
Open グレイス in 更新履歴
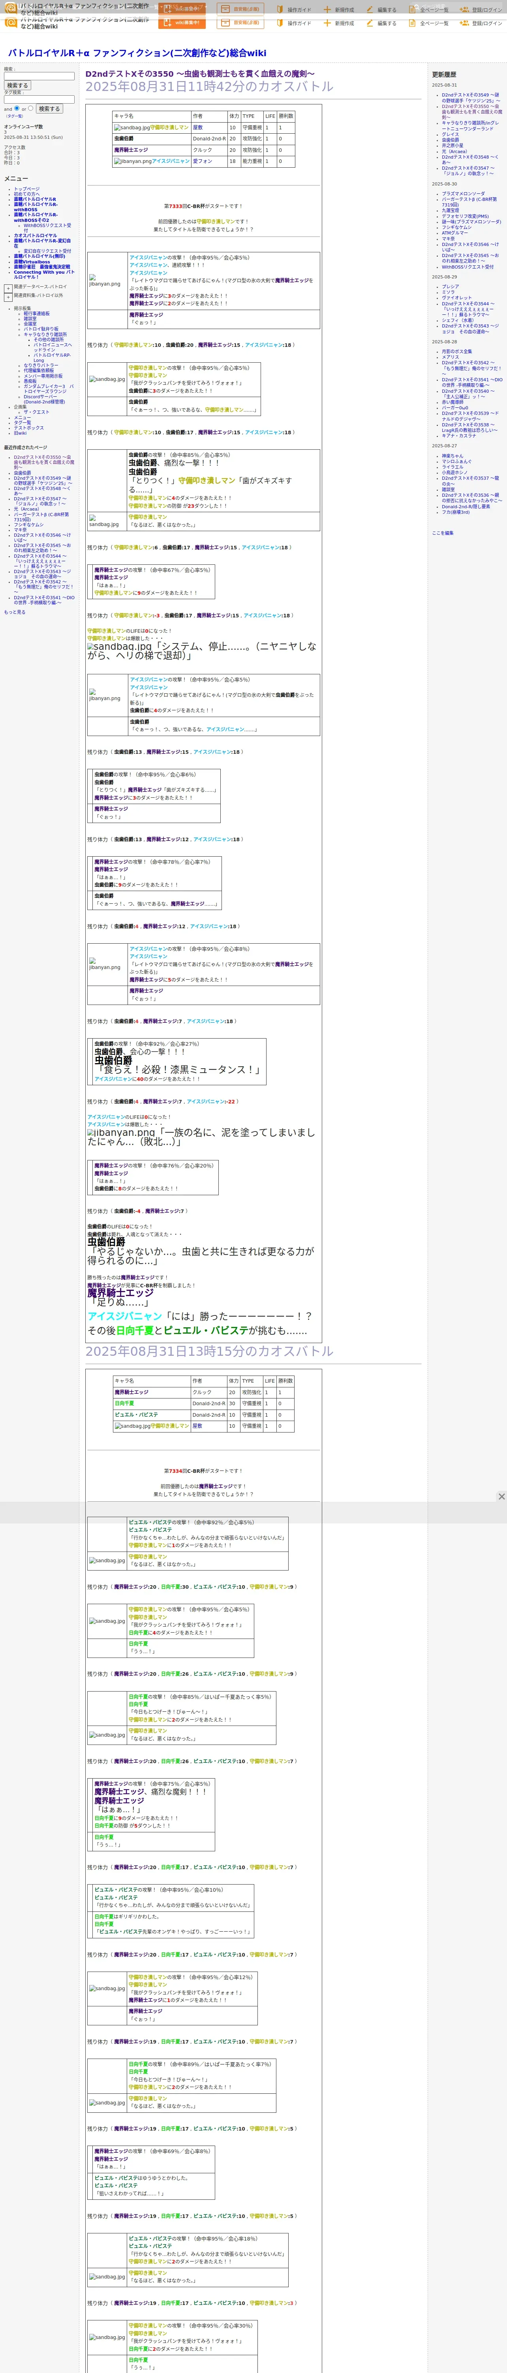(450, 134)
